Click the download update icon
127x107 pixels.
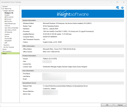click(x=122, y=7)
